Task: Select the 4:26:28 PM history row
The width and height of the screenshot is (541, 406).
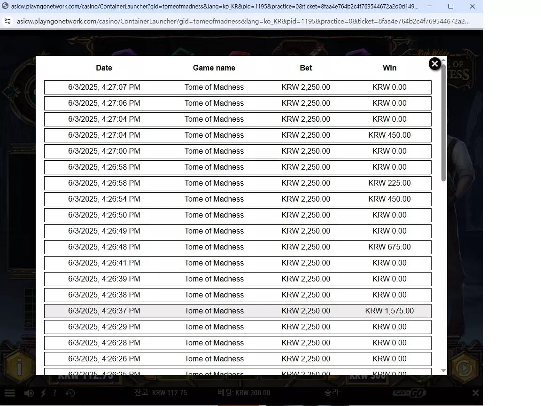Action: [x=238, y=343]
